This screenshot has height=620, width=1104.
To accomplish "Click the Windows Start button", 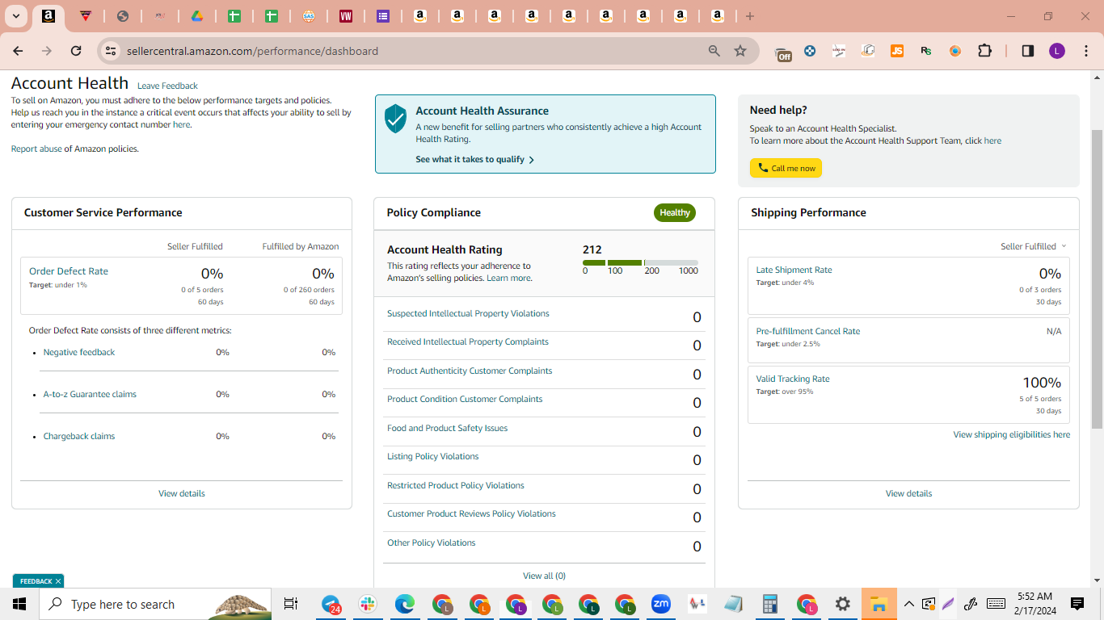I will pyautogui.click(x=19, y=604).
